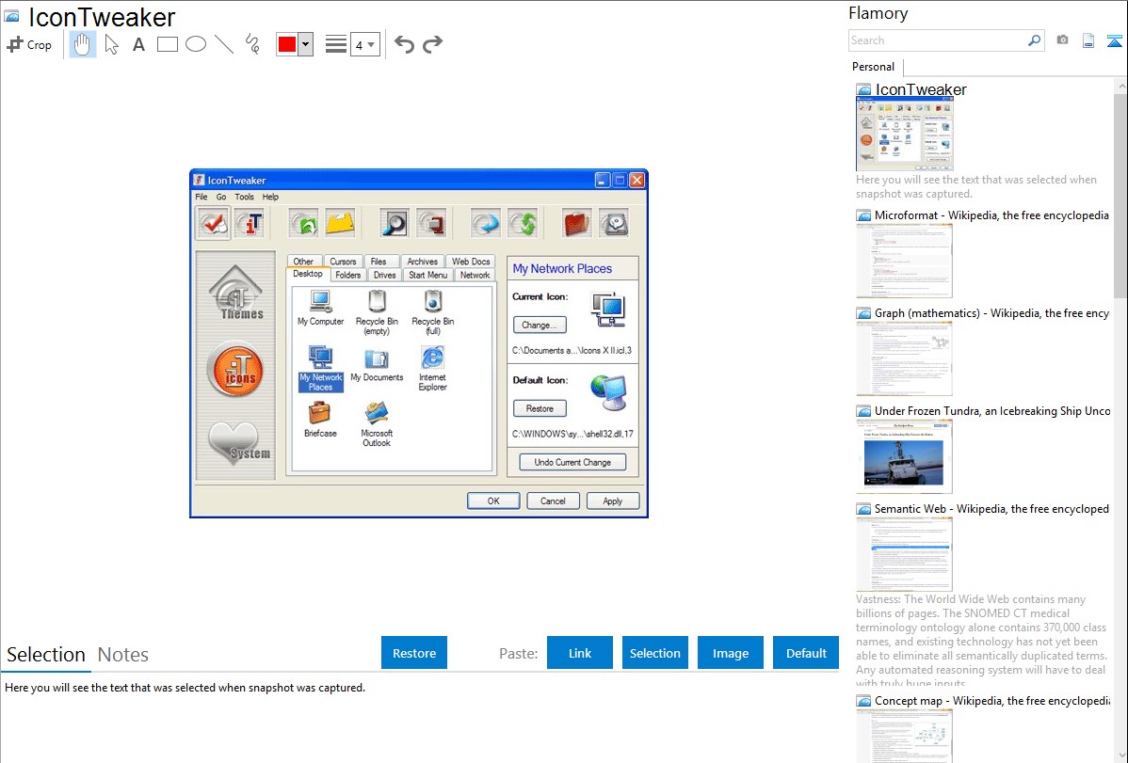Image resolution: width=1128 pixels, height=763 pixels.
Task: Click the Apply button in IconTweaker
Action: [x=613, y=501]
